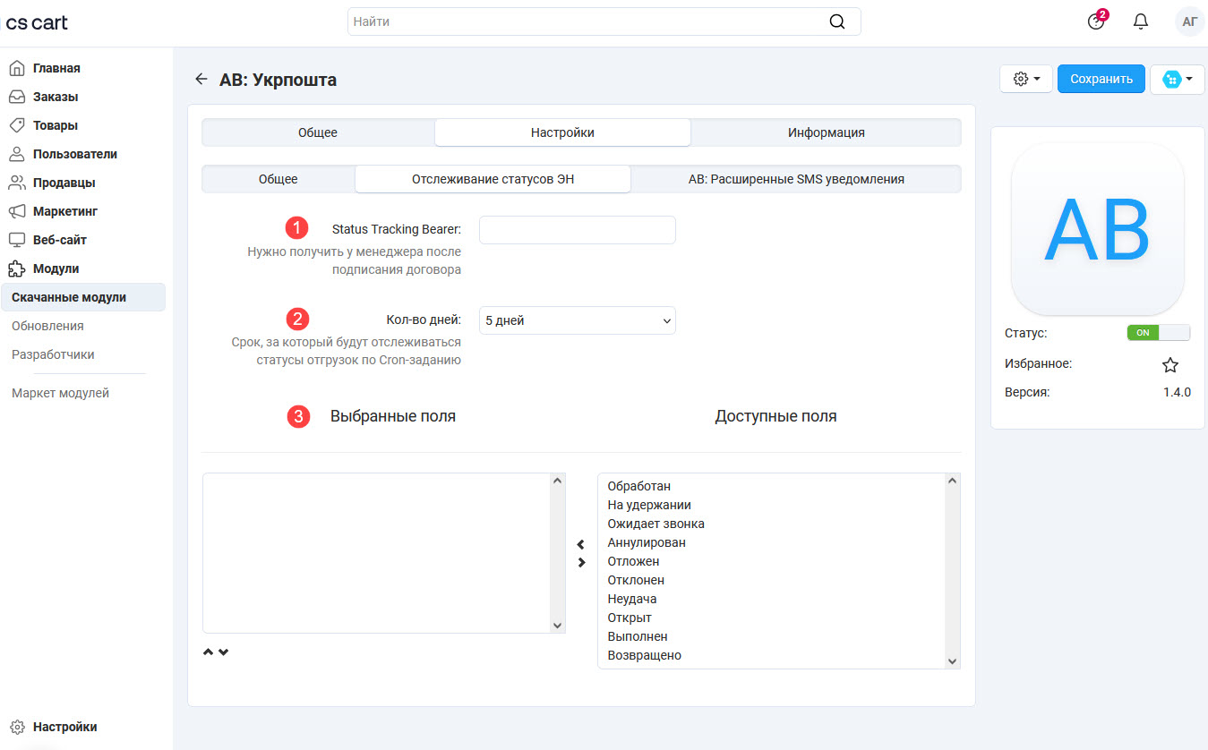
Task: Open Заказы in the left sidebar
Action: pyautogui.click(x=56, y=97)
